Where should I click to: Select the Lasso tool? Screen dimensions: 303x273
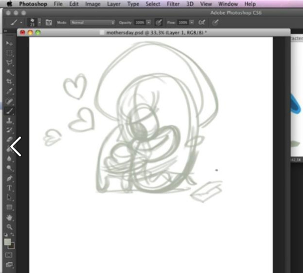click(9, 62)
